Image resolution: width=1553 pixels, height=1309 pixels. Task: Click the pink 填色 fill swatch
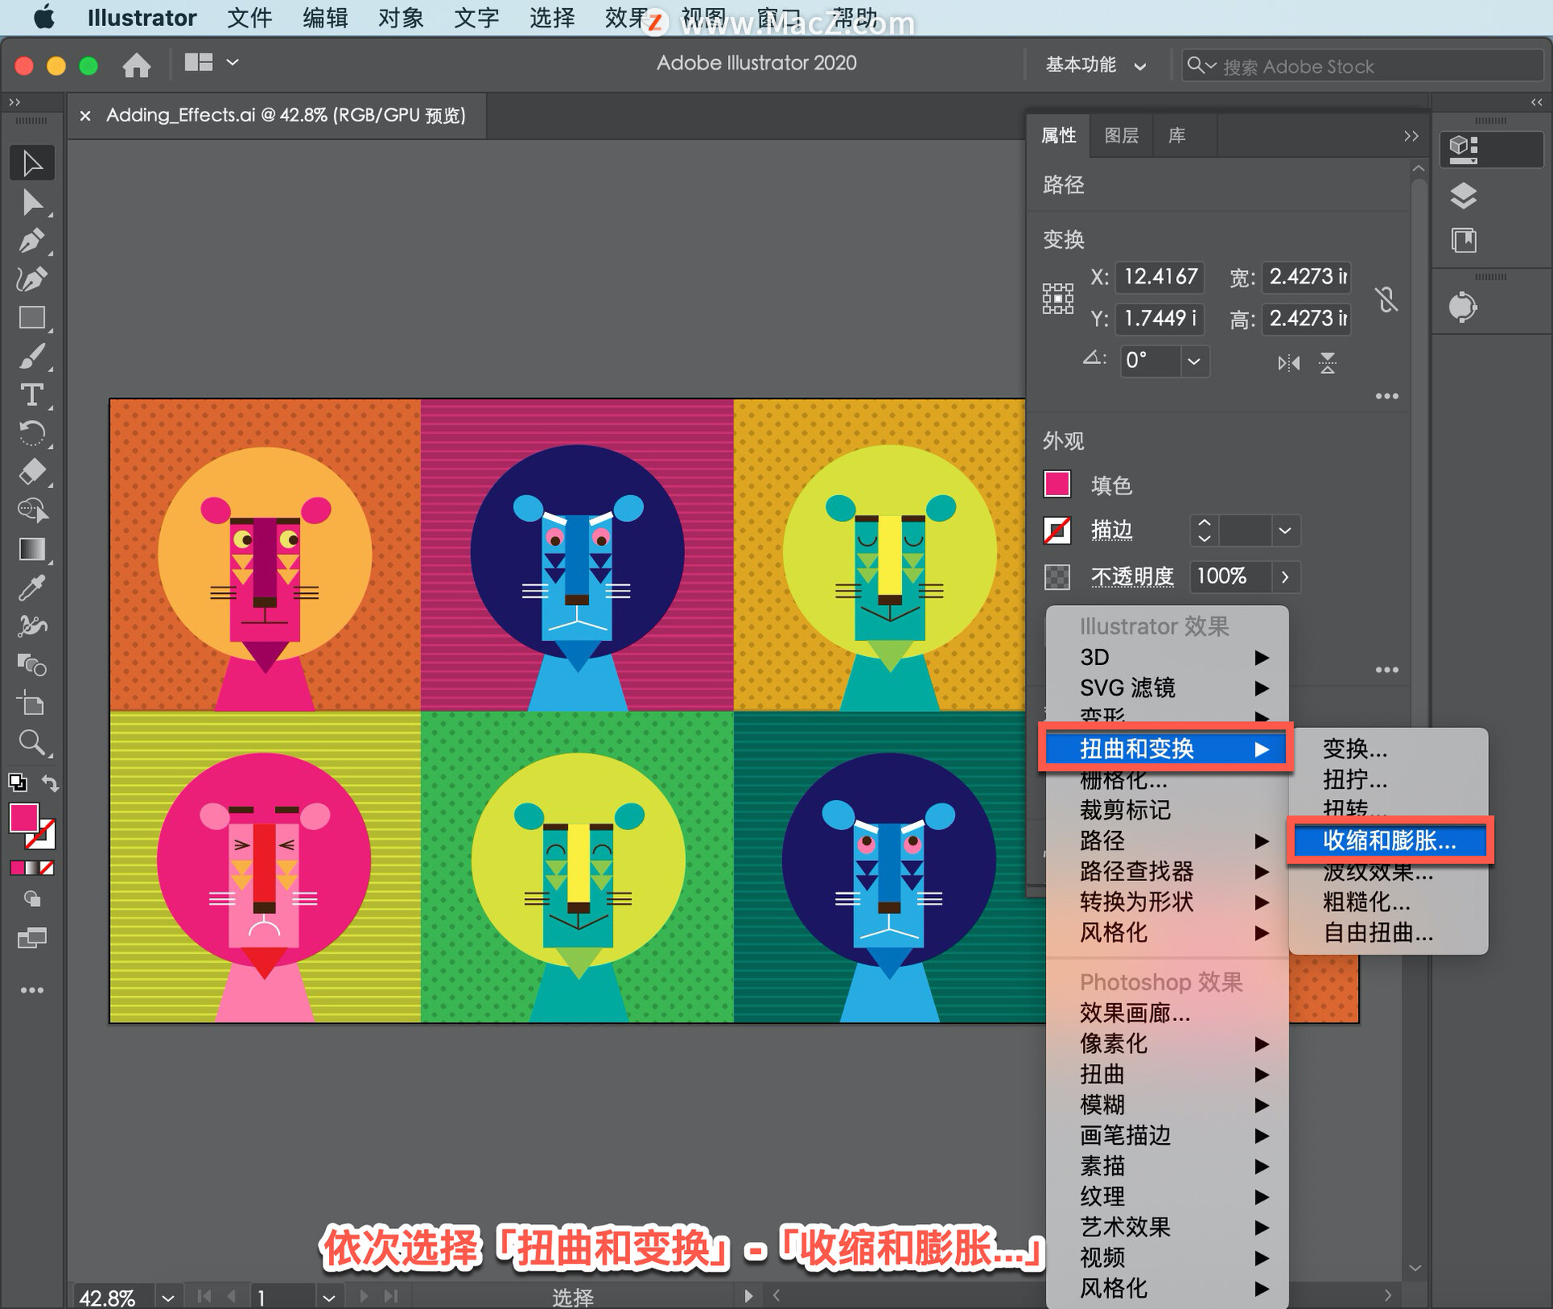click(x=1057, y=485)
